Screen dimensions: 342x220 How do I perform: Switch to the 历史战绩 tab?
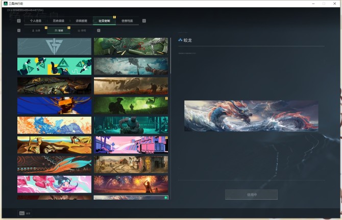click(59, 21)
